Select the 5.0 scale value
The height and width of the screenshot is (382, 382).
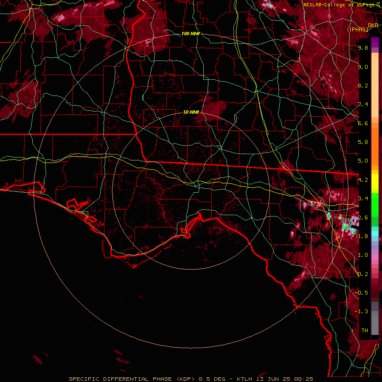[x=363, y=161]
